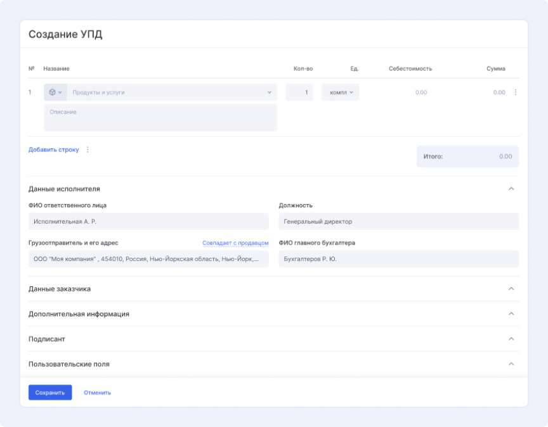This screenshot has width=548, height=427.
Task: Click the product type cube icon
Action: pyautogui.click(x=53, y=92)
